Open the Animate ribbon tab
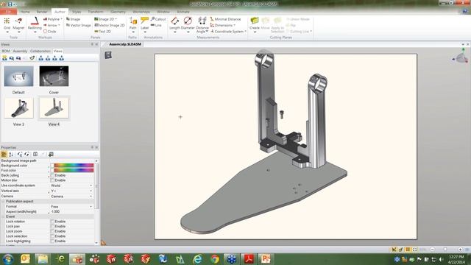The width and height of the screenshot is (471, 265). pos(183,12)
